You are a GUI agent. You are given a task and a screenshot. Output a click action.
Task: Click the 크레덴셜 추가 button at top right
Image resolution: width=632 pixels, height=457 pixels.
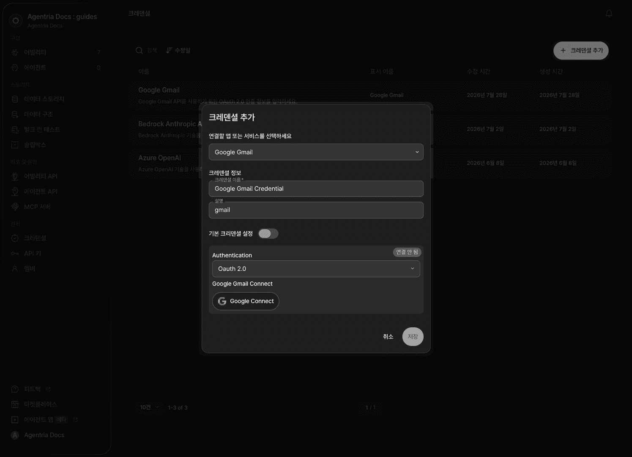click(581, 50)
